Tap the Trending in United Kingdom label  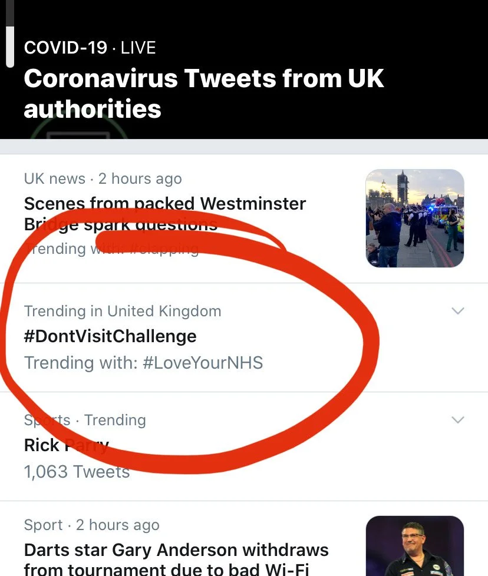(123, 311)
